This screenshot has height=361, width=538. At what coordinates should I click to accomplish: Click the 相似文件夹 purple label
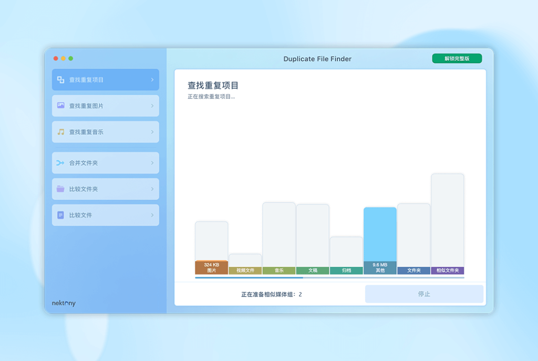[x=448, y=270]
